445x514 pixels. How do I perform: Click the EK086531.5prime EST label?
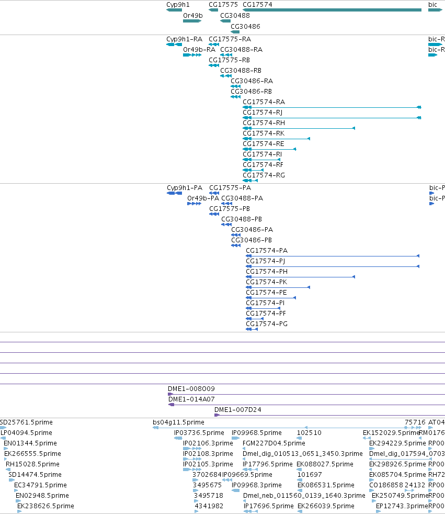[x=326, y=485]
